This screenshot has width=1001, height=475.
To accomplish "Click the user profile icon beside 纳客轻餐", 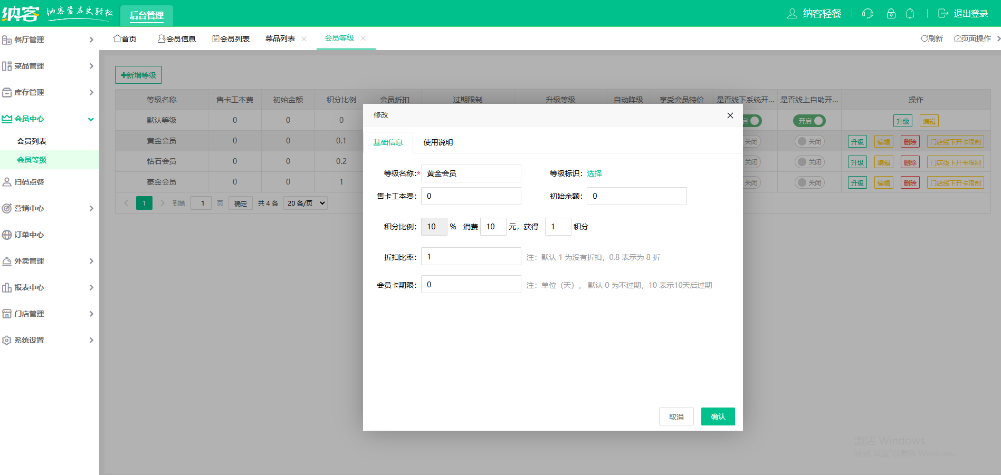I will tap(792, 14).
